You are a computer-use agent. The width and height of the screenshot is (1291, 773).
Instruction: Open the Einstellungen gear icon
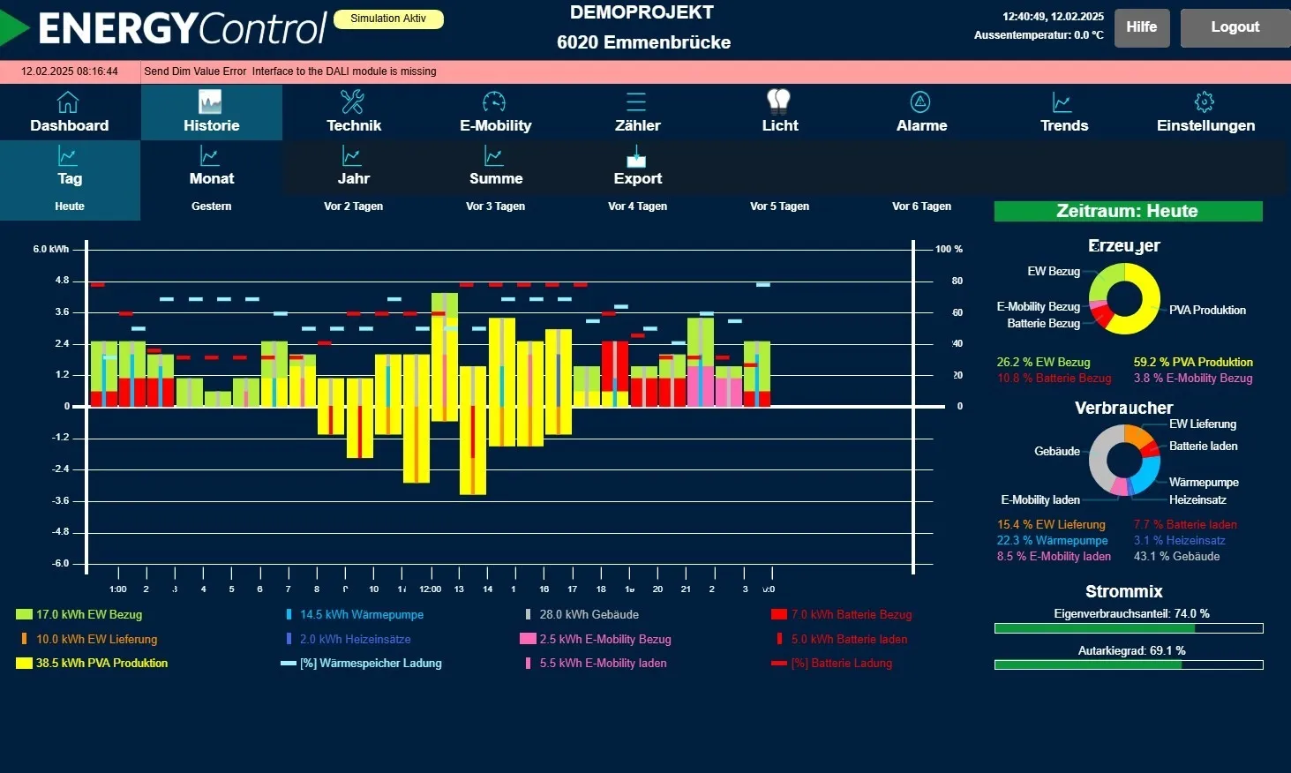coord(1205,101)
